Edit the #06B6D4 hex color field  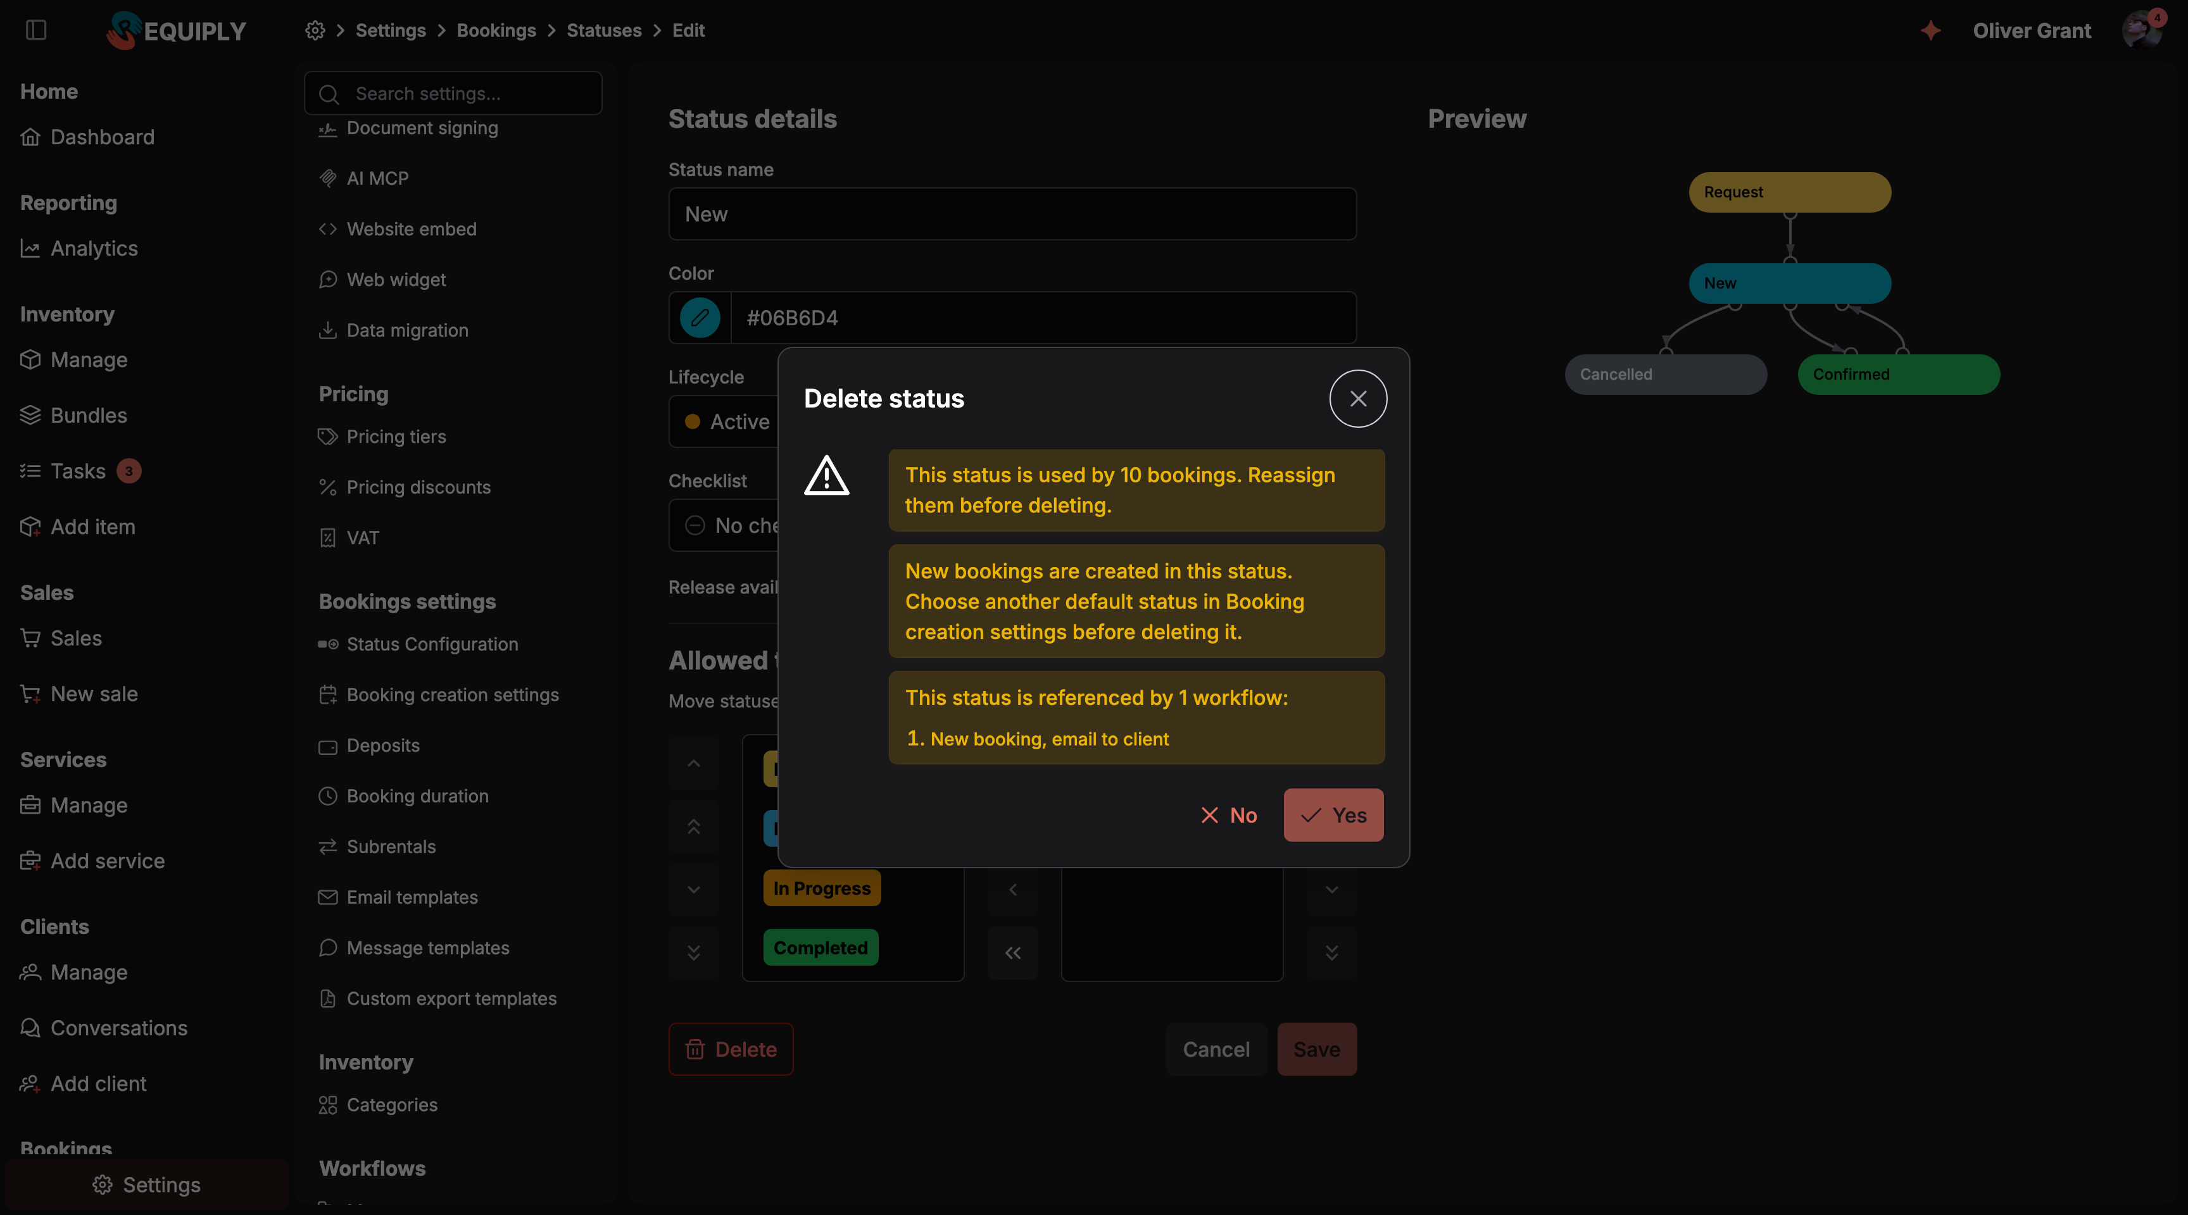coord(1043,318)
